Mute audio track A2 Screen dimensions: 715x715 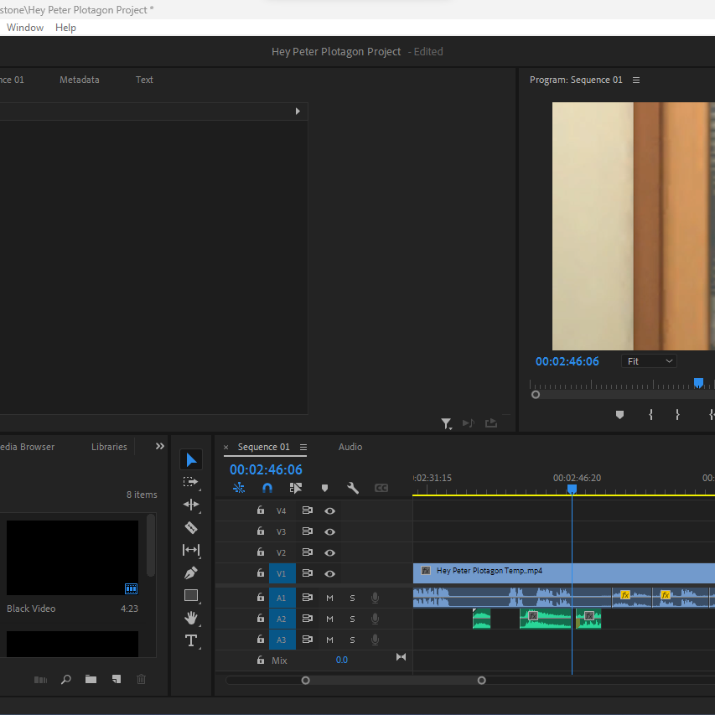(x=329, y=619)
